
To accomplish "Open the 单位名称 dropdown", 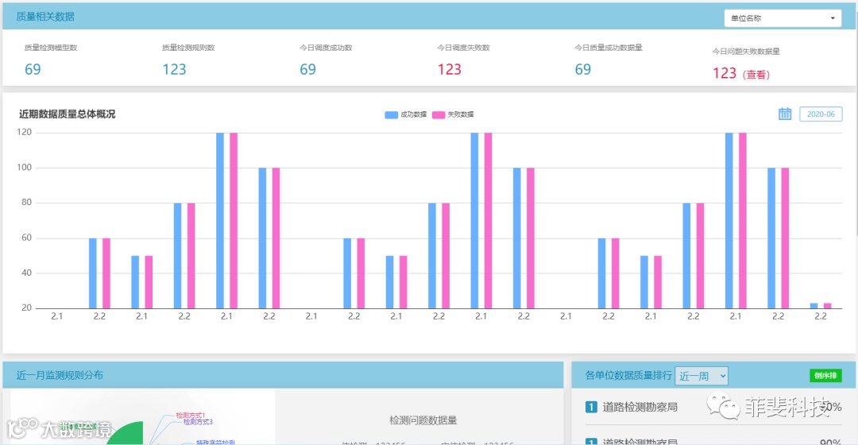I will pyautogui.click(x=783, y=18).
